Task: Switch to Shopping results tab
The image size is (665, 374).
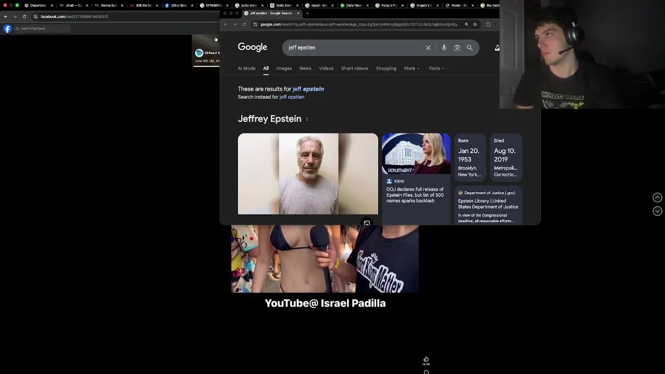Action: [x=386, y=69]
